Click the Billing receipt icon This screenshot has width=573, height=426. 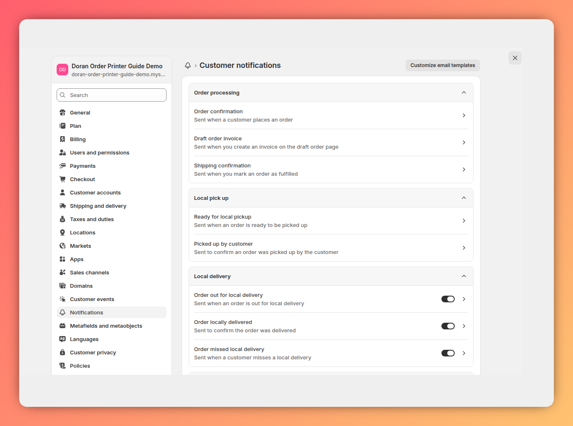coord(62,139)
